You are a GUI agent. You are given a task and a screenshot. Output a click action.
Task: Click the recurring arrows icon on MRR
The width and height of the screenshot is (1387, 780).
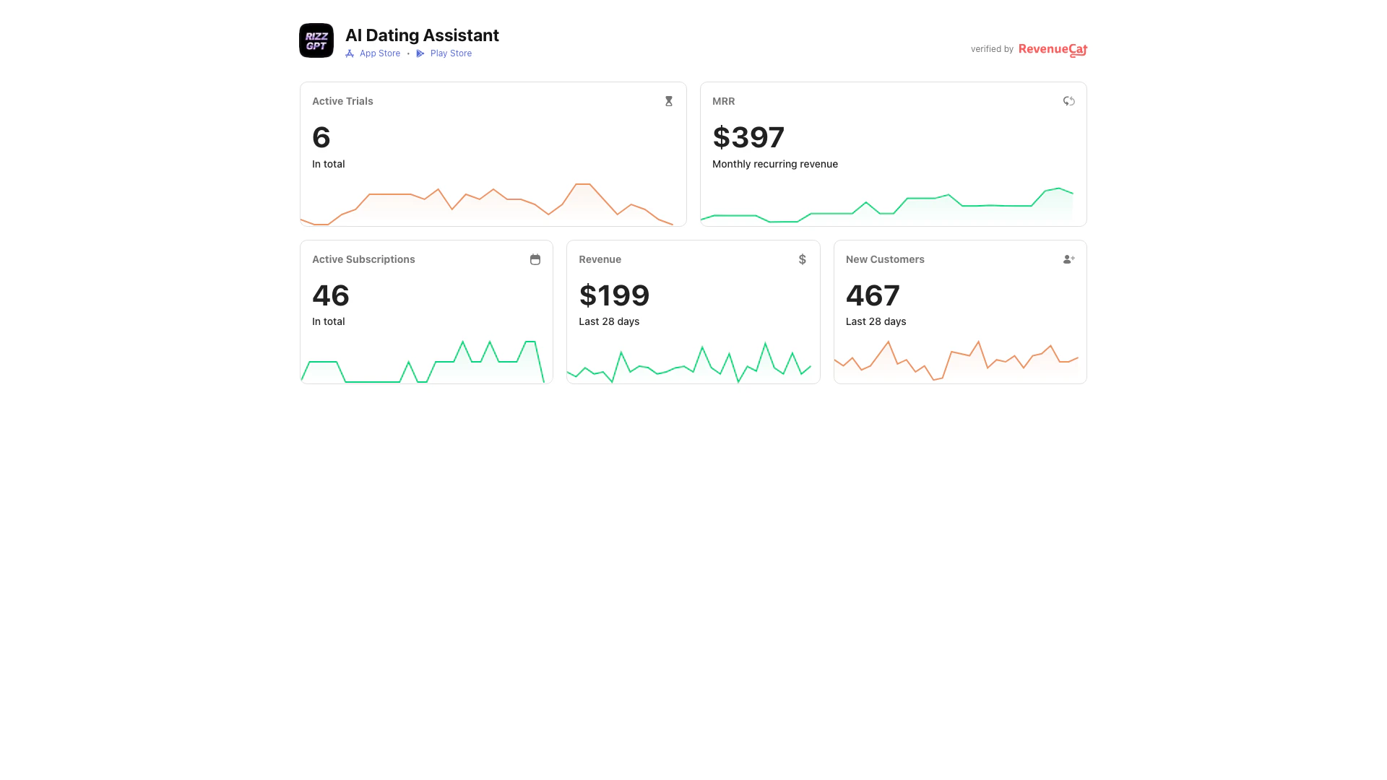point(1069,101)
